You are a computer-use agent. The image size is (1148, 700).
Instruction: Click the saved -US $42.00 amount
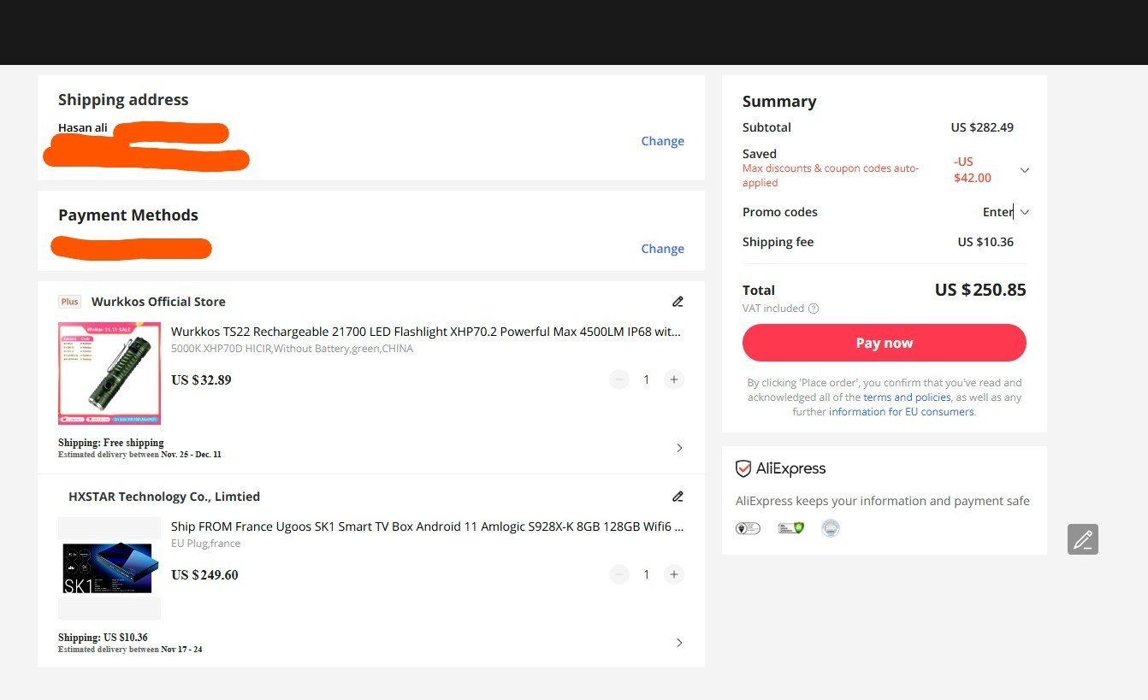pyautogui.click(x=973, y=170)
